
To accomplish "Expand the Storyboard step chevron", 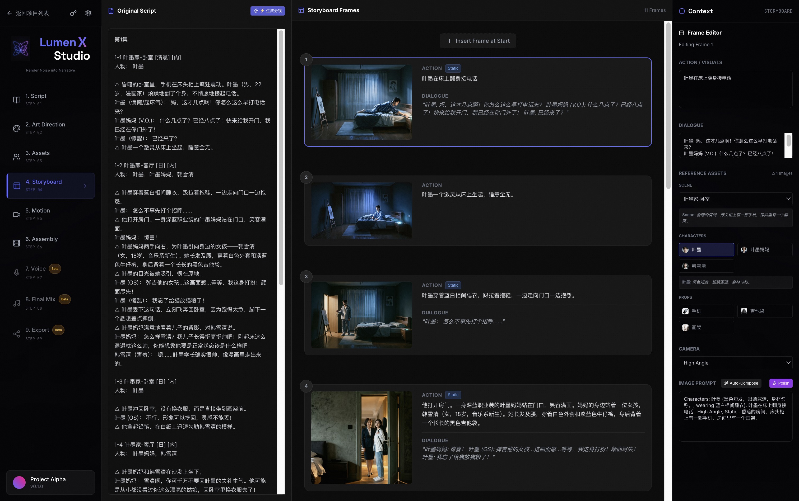I will point(85,186).
